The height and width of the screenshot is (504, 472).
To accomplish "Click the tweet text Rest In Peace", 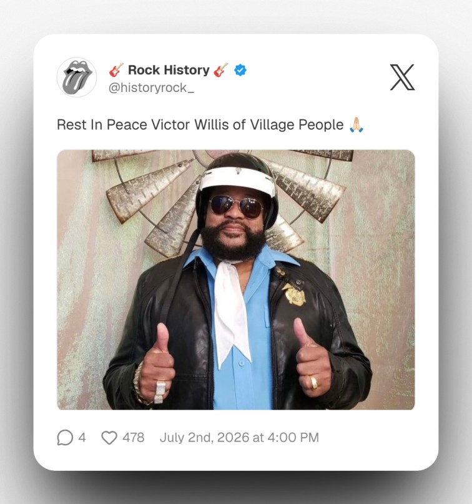I will click(102, 124).
